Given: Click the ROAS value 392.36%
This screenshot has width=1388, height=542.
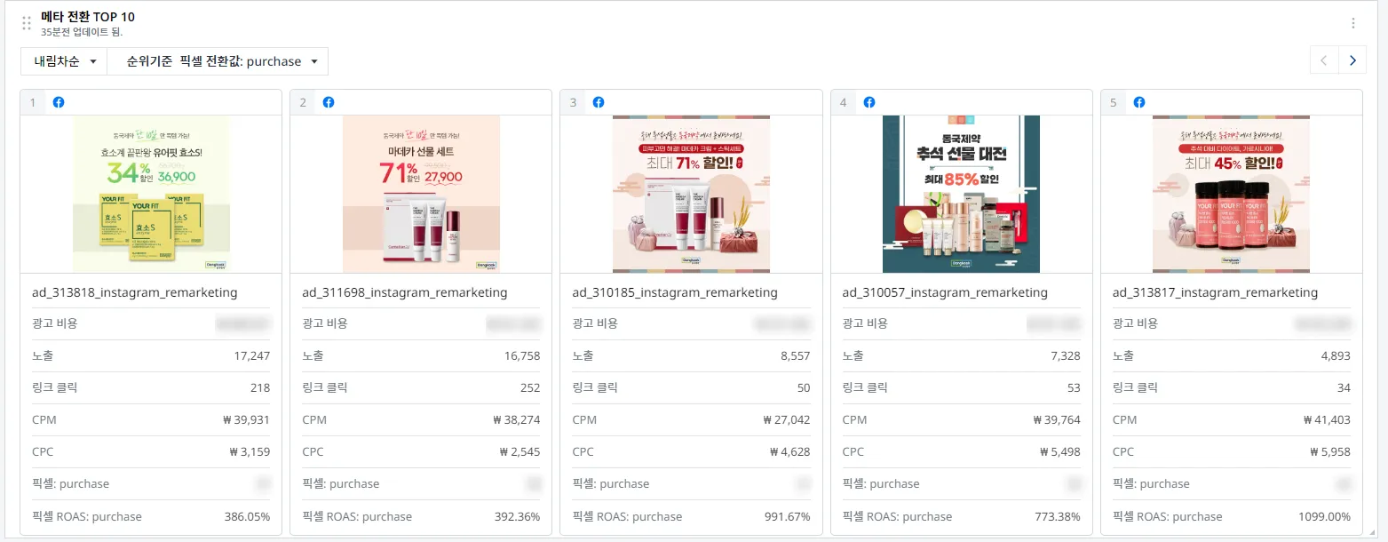Looking at the screenshot, I should [x=516, y=516].
